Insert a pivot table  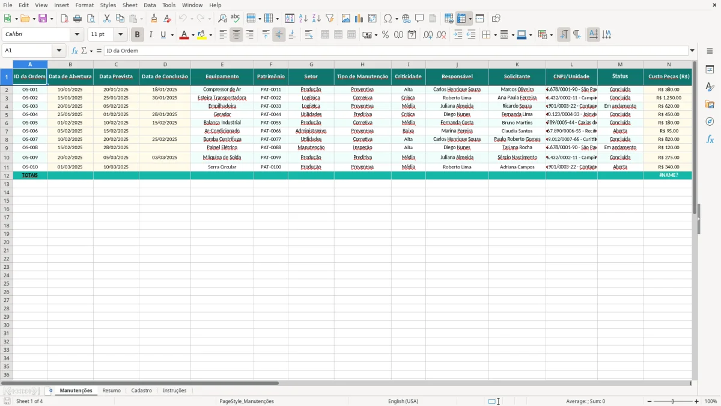coord(373,19)
